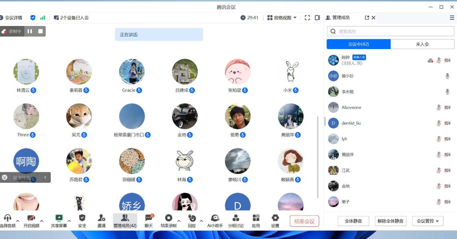Click the gallery view vertical scrollbar
The height and width of the screenshot is (239, 457).
click(x=318, y=157)
